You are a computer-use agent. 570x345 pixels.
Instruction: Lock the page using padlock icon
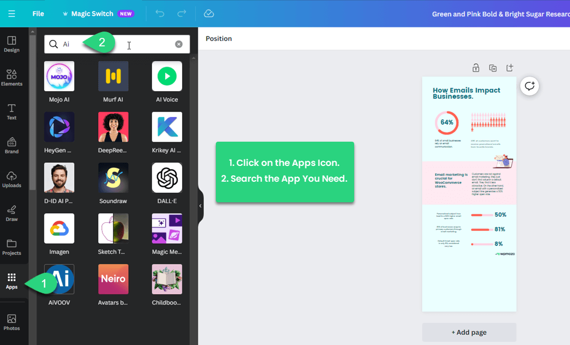click(x=476, y=68)
